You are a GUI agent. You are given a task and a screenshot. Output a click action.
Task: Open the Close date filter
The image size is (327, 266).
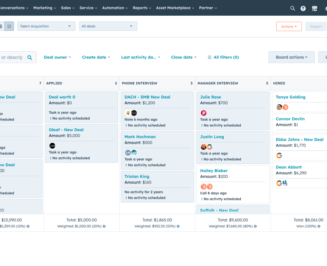tap(184, 57)
